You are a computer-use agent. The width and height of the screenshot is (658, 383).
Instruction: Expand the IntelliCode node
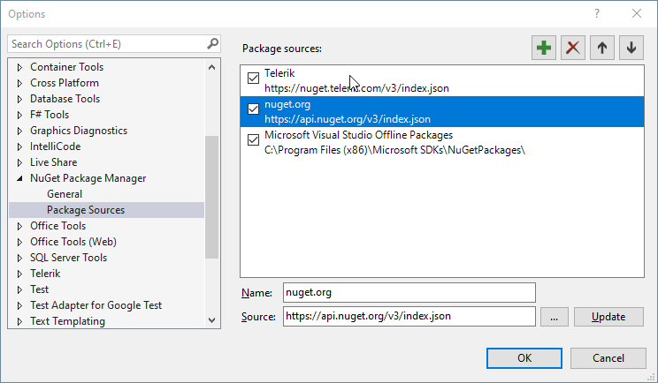tap(19, 146)
